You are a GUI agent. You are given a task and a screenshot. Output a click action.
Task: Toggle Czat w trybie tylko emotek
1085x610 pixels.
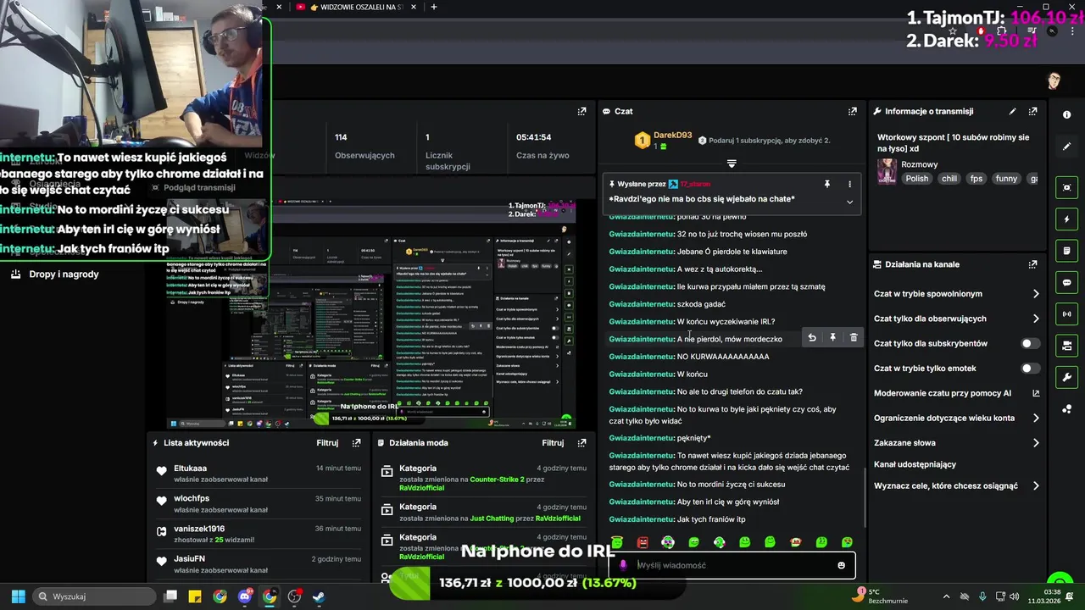click(x=1030, y=369)
